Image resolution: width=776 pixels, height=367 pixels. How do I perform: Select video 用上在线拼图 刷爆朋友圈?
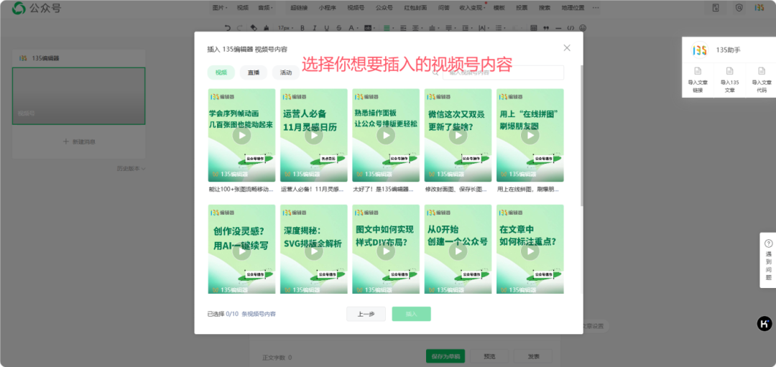530,135
